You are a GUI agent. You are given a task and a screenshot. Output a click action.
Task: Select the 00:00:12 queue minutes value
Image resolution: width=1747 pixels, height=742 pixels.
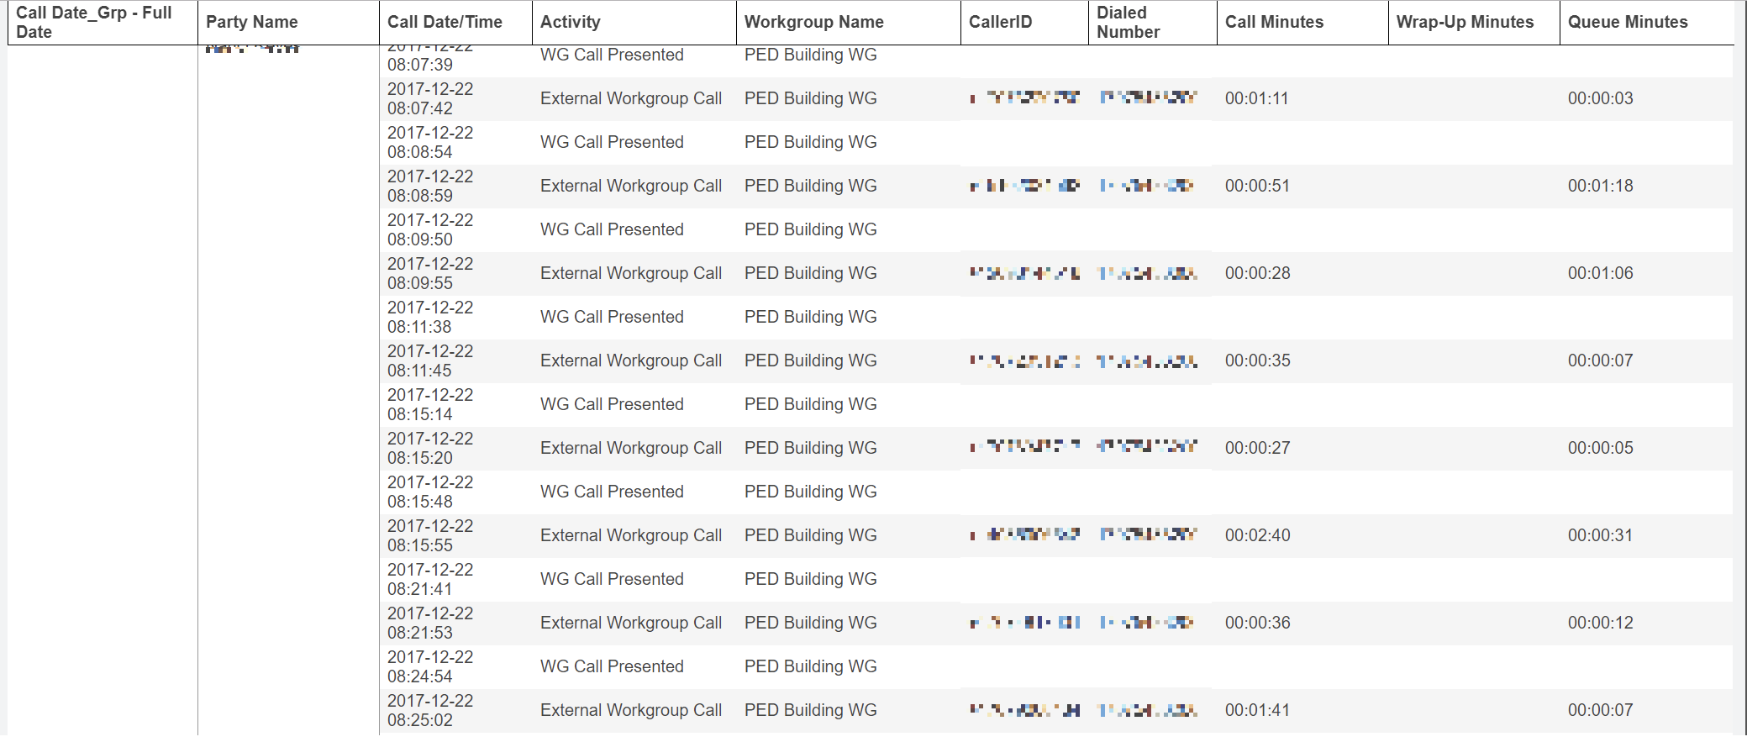coord(1600,623)
